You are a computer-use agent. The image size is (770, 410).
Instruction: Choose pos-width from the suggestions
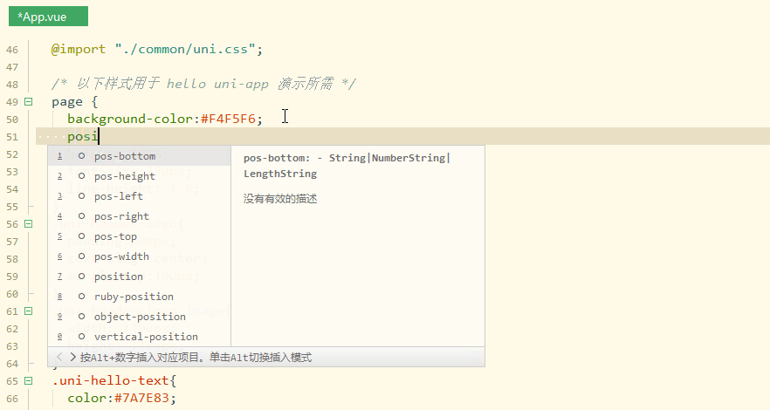click(x=121, y=256)
